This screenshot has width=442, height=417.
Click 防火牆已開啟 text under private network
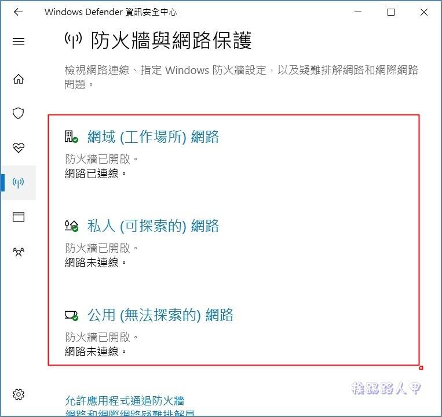coord(101,248)
